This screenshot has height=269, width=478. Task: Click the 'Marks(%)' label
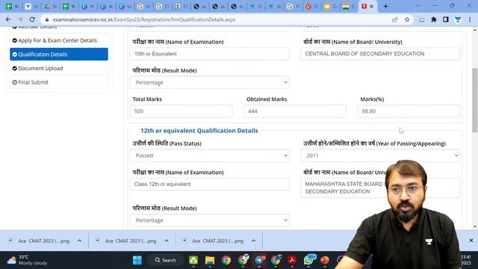(x=372, y=99)
